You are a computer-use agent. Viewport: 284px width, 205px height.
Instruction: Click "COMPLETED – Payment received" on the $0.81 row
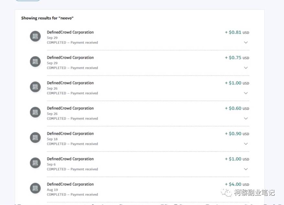pyautogui.click(x=72, y=43)
